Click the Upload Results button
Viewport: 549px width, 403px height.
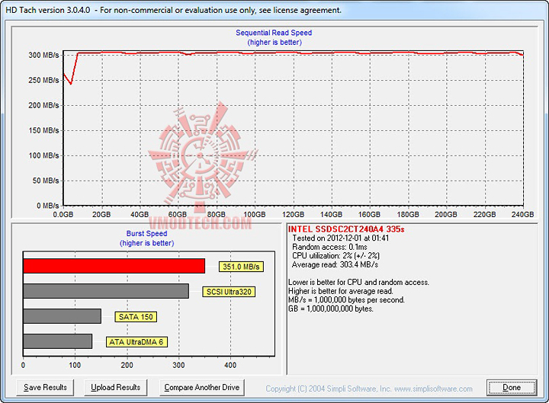click(116, 388)
